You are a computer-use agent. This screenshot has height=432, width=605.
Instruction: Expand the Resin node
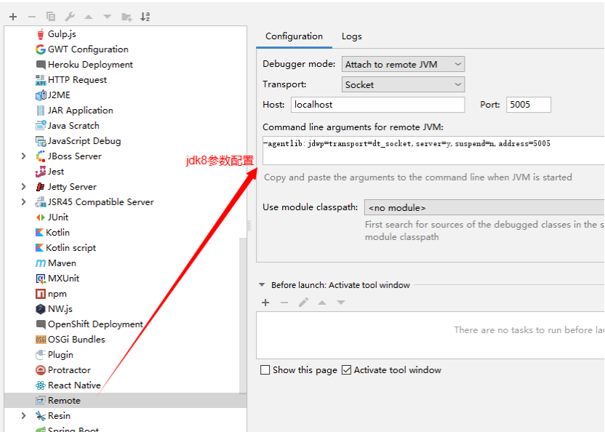point(23,416)
